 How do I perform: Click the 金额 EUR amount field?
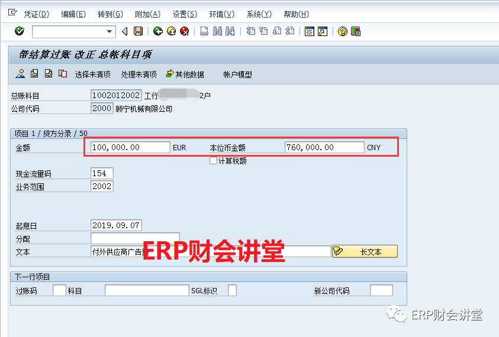coord(130,147)
